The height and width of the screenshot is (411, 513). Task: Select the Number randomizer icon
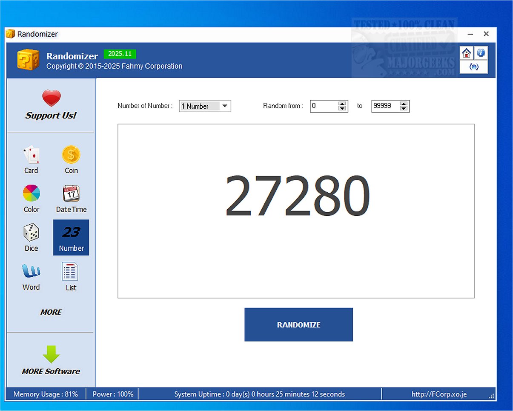pyautogui.click(x=71, y=237)
